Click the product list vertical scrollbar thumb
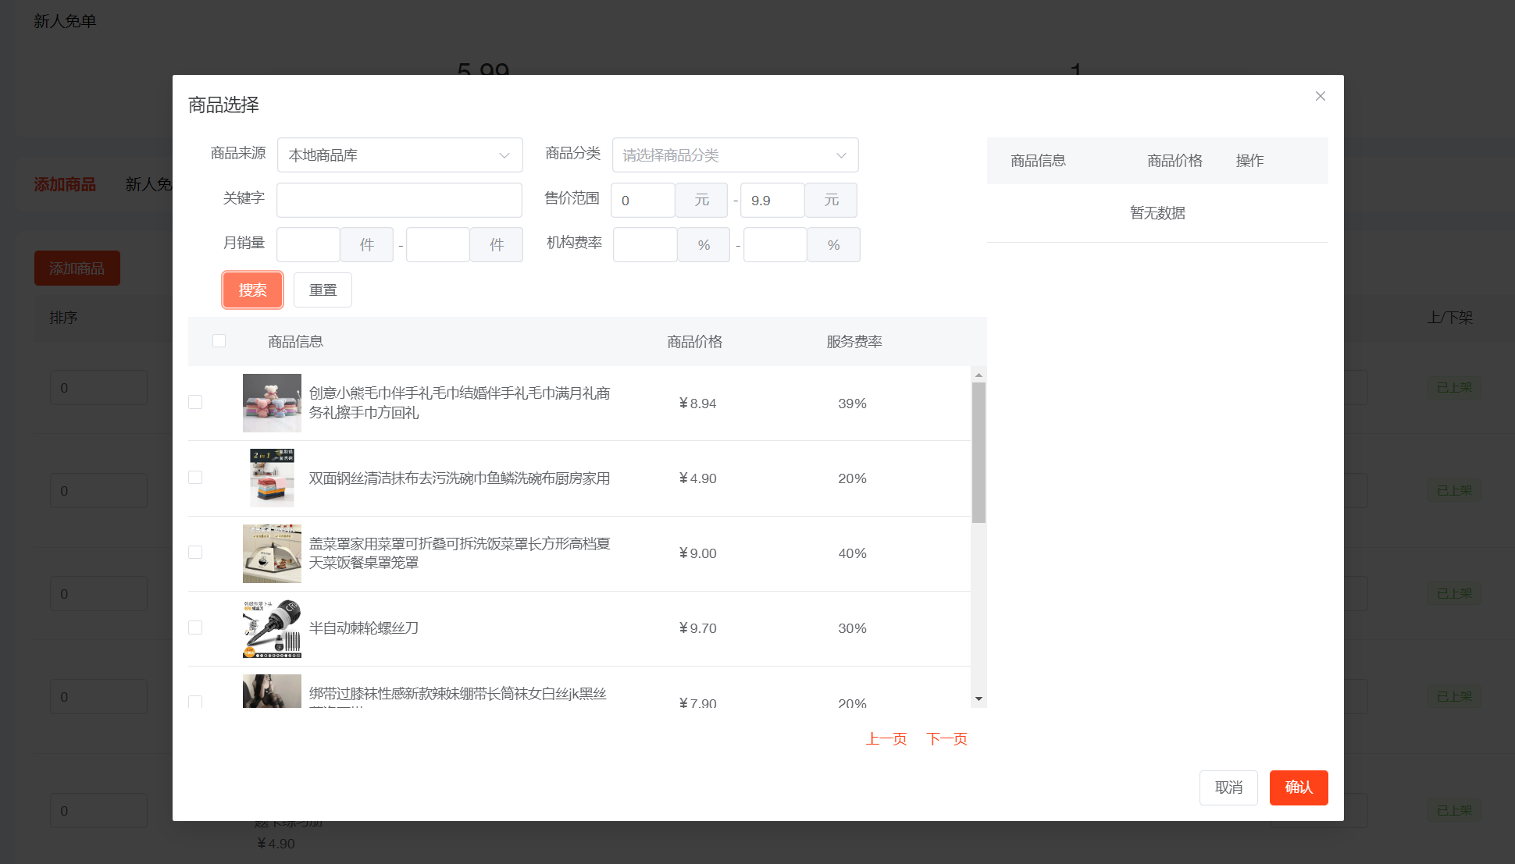 click(979, 453)
